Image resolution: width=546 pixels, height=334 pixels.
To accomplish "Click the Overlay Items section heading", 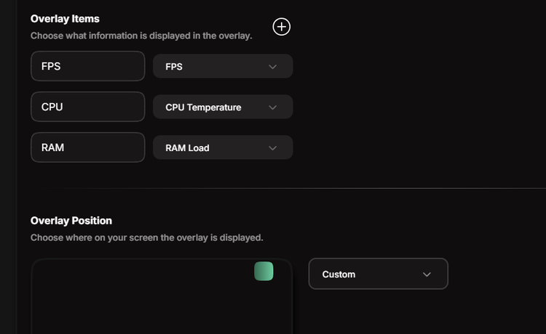I will click(x=65, y=19).
